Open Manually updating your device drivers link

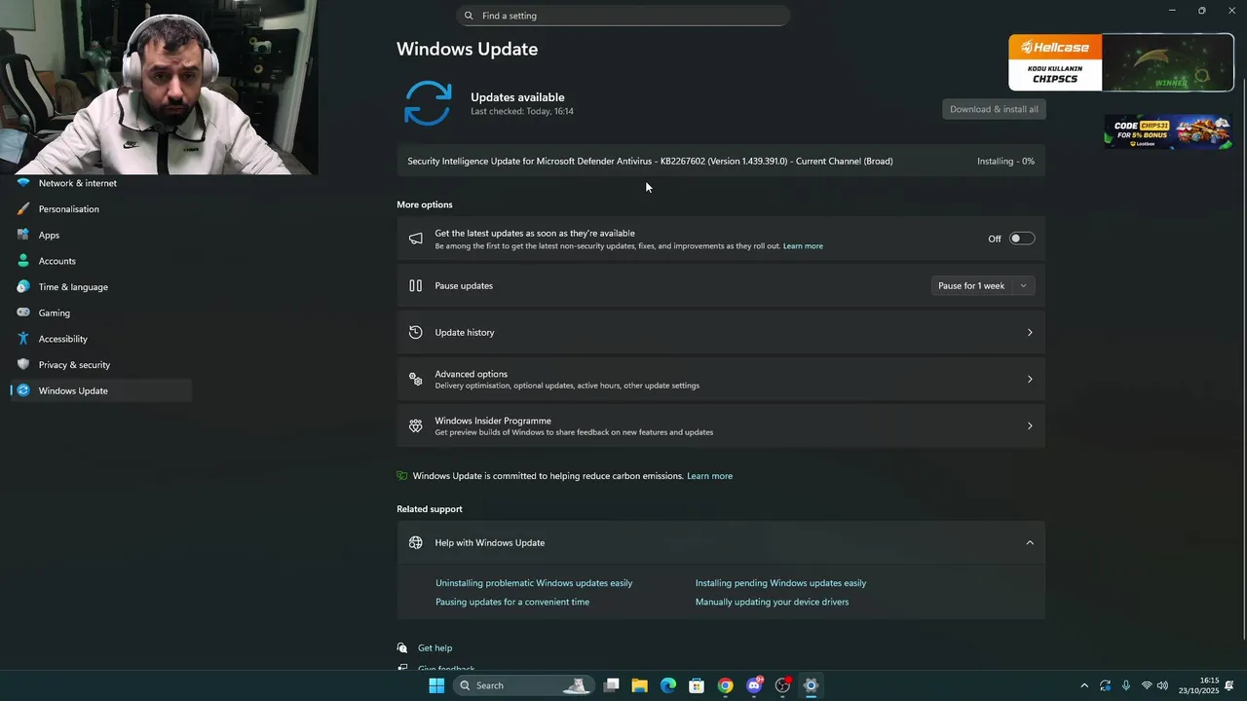point(772,602)
